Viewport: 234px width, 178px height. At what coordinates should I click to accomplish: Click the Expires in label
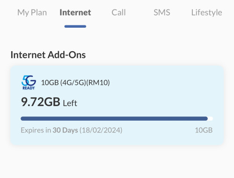[36, 130]
